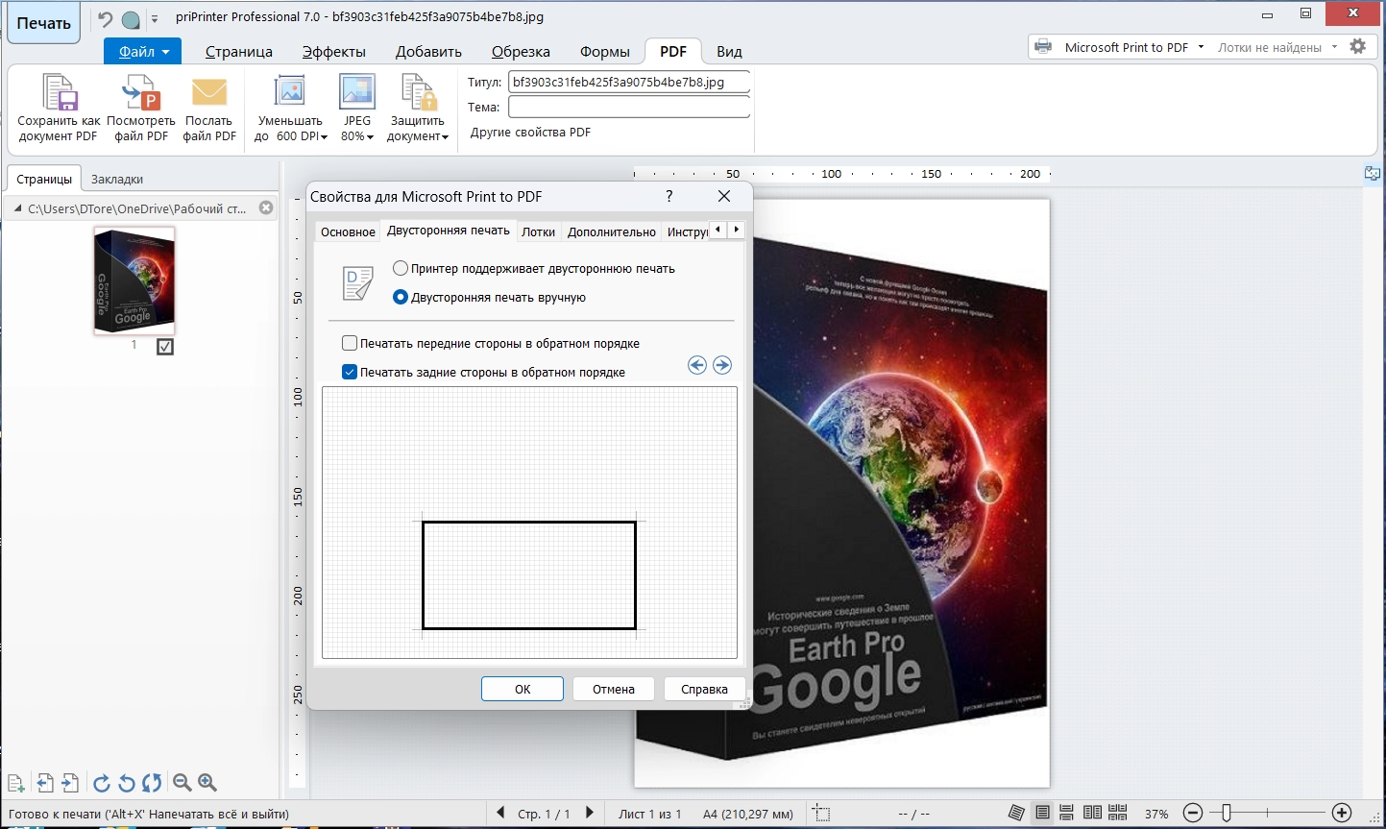Expand the 'Уменьшать до 600 DPI' dropdown
This screenshot has height=829, width=1386.
point(324,137)
